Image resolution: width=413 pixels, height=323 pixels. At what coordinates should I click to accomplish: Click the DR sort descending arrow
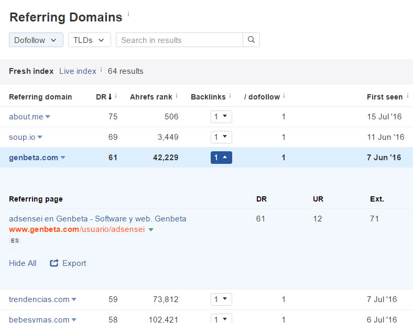pos(110,97)
